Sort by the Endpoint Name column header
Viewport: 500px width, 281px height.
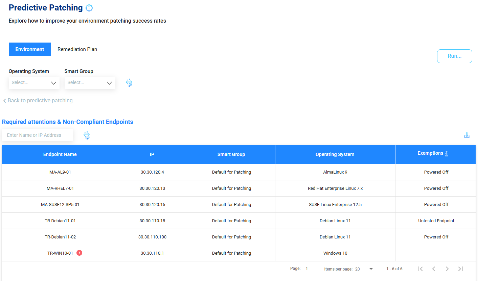coord(60,154)
